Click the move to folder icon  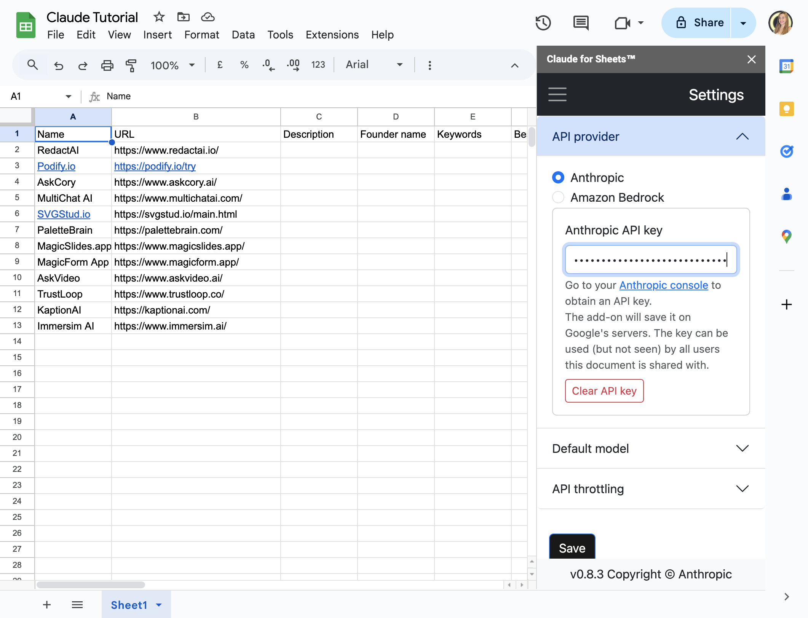tap(184, 17)
